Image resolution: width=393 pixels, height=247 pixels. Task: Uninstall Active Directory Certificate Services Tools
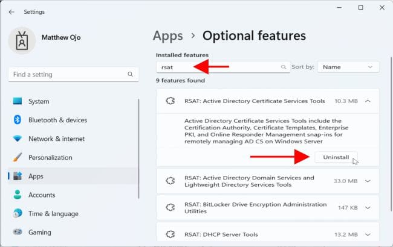point(336,157)
